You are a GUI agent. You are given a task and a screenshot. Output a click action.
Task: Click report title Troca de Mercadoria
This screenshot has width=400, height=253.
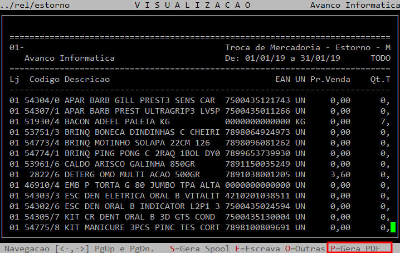pyautogui.click(x=272, y=48)
